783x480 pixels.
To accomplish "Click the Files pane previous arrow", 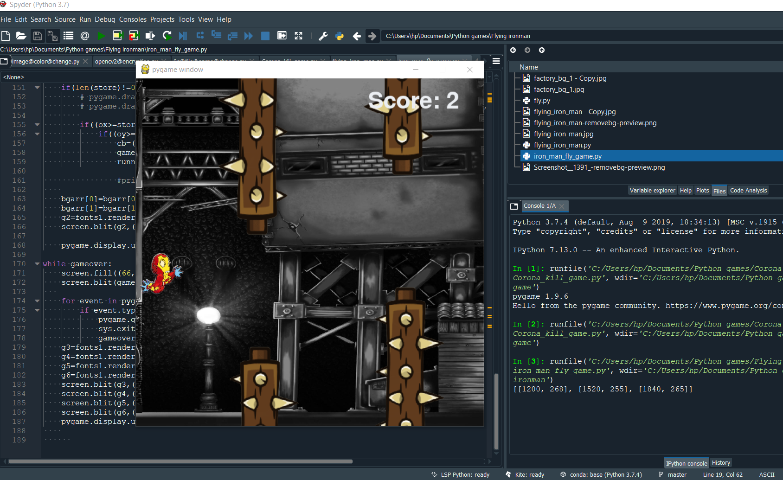I will coord(513,50).
